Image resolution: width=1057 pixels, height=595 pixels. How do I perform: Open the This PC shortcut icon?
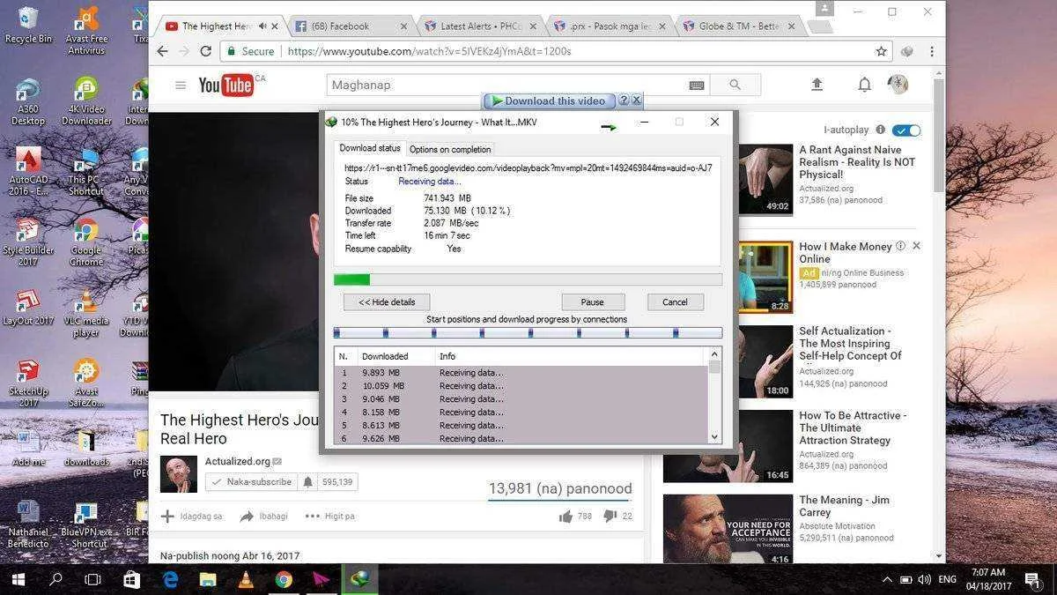point(86,172)
